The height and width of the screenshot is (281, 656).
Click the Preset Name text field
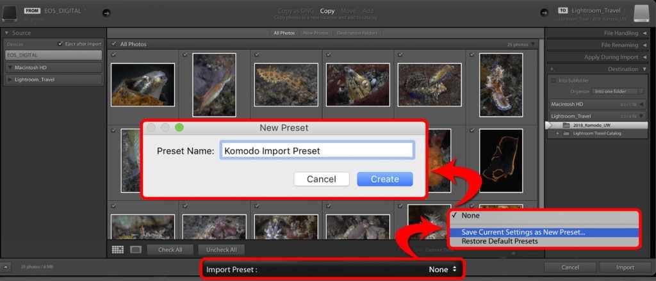click(x=317, y=150)
